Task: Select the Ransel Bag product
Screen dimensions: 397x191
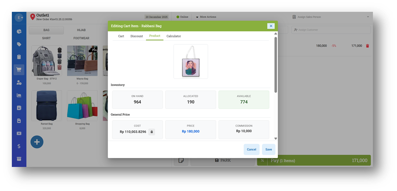Action: click(46, 110)
